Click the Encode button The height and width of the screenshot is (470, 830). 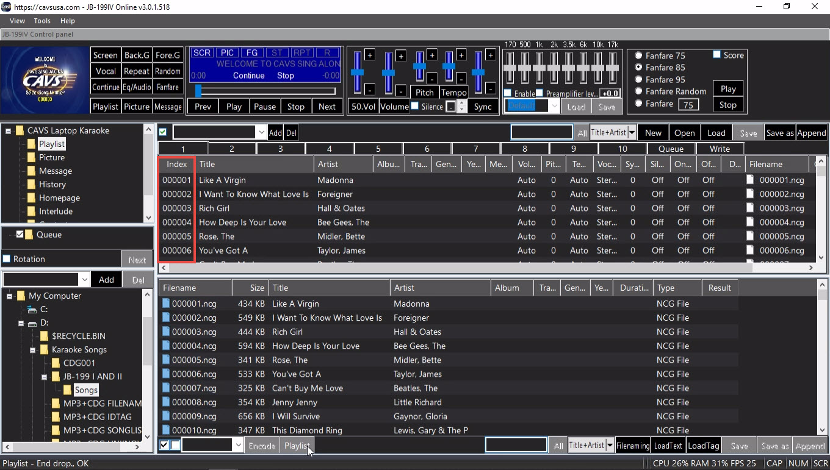262,446
